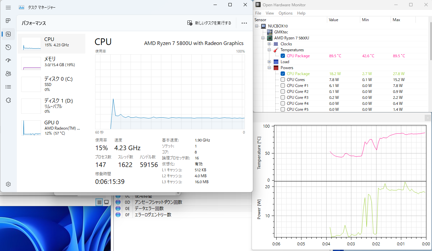Viewport: 432px width, 251px height.
Task: Select ディスク 1 (D:) performance entry
Action: tap(52, 106)
